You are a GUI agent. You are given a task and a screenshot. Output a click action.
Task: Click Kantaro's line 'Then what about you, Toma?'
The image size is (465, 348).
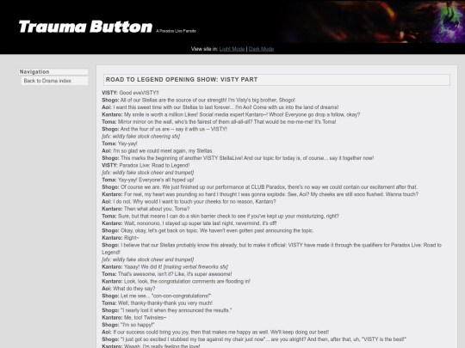[146, 209]
